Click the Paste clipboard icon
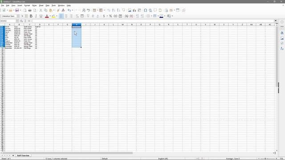Viewport: 285px width, 160px height. pos(51,10)
